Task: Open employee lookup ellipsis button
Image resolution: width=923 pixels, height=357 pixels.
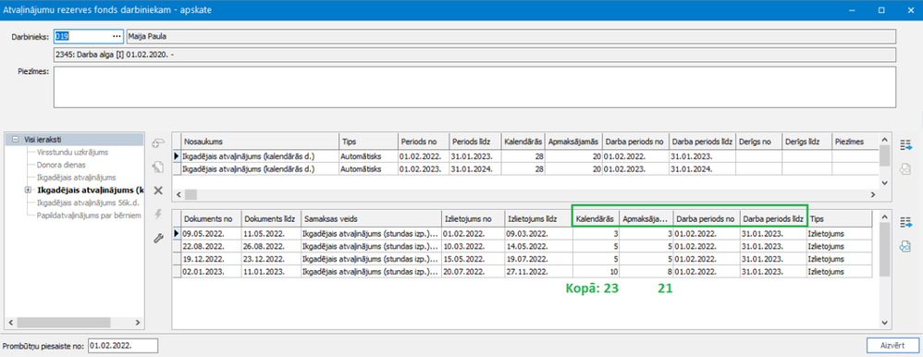Action: 116,36
